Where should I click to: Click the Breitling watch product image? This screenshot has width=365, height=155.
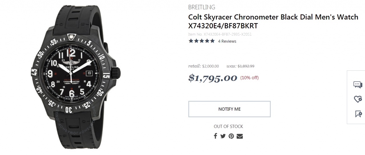coord(71,77)
